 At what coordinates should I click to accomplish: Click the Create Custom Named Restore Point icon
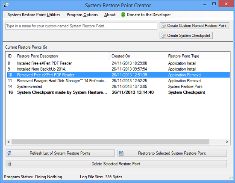point(163,26)
